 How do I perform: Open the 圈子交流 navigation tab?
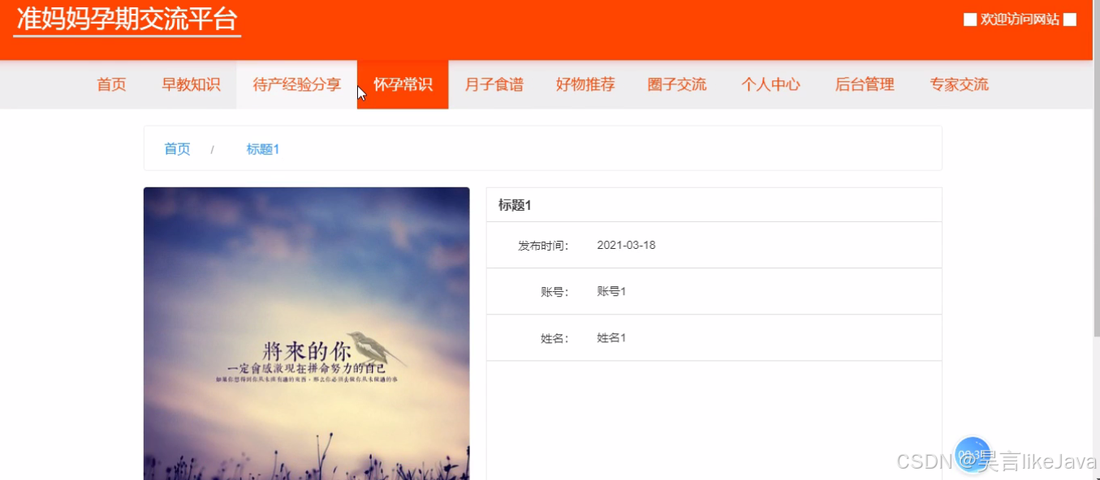point(677,84)
